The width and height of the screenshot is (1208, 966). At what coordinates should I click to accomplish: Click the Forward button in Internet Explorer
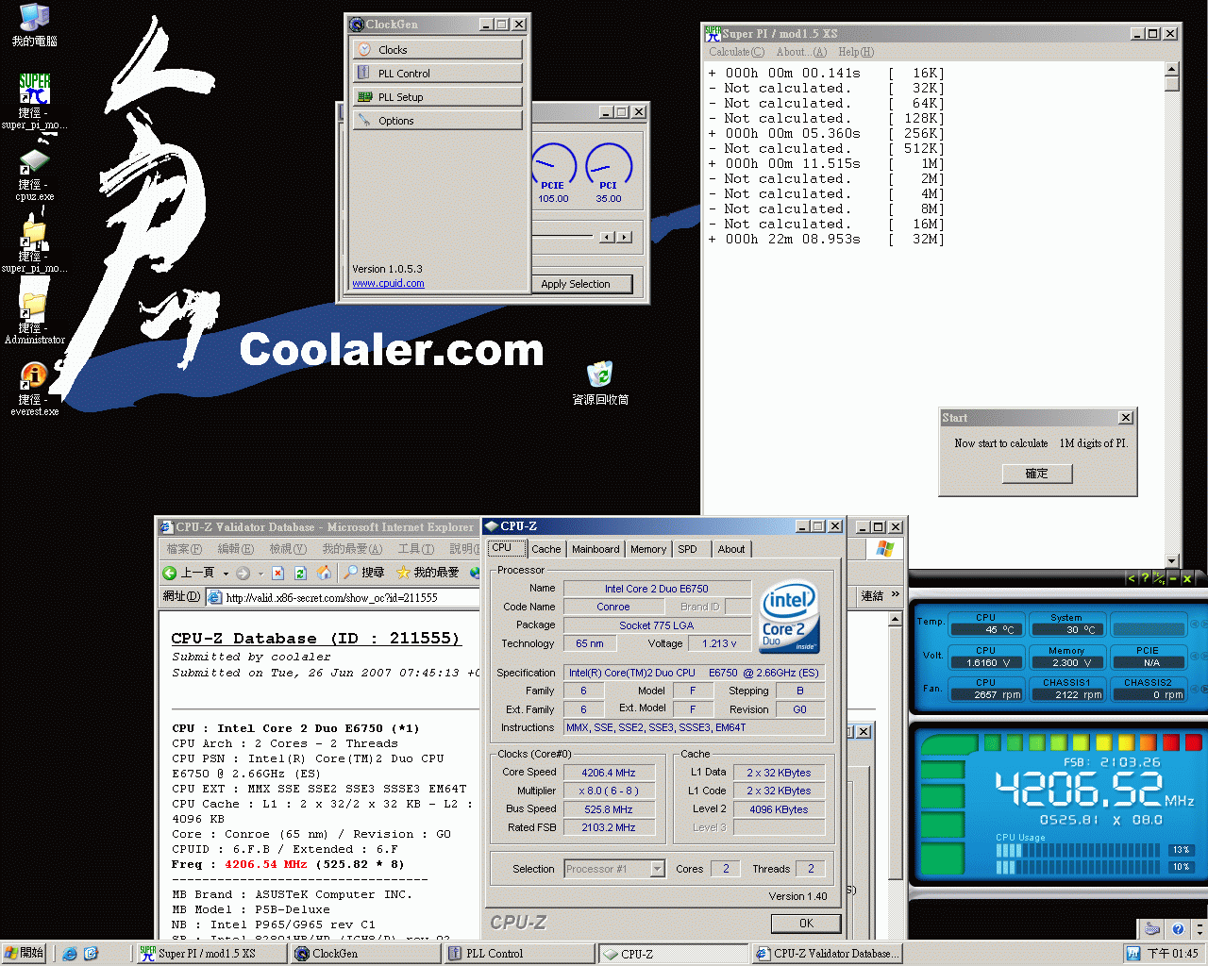pyautogui.click(x=243, y=573)
